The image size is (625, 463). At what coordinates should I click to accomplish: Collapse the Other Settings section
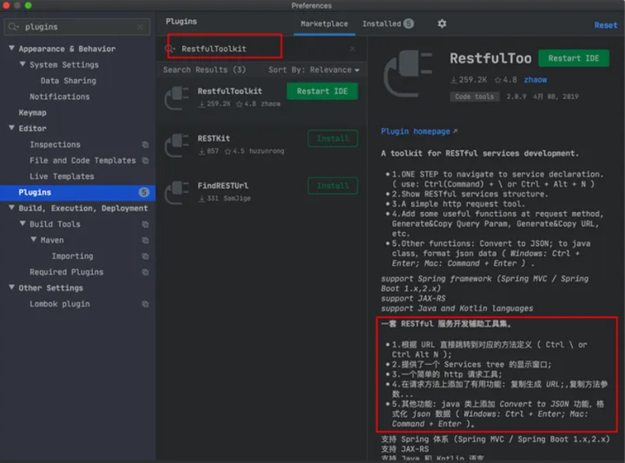tap(11, 288)
